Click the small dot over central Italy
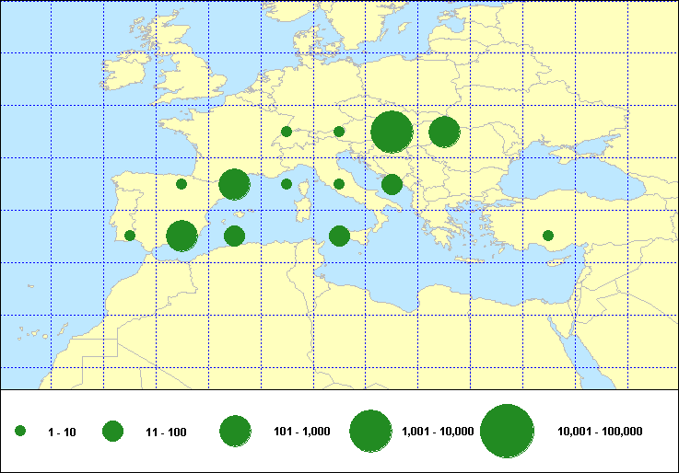Screen dimensions: 679x473 pos(339,184)
